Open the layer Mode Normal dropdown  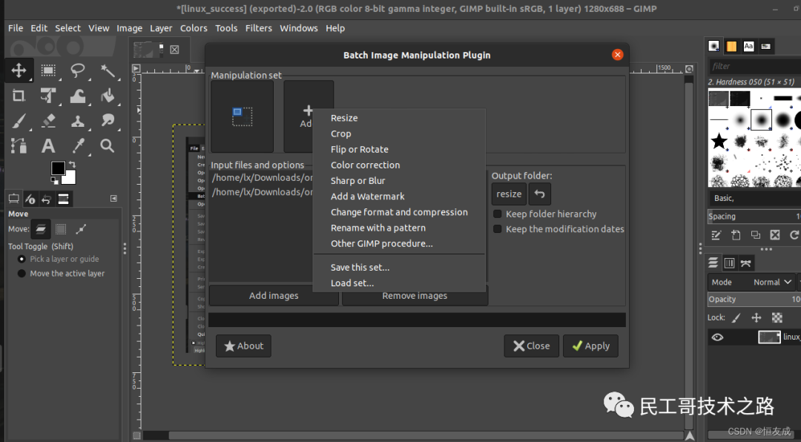[751, 282]
